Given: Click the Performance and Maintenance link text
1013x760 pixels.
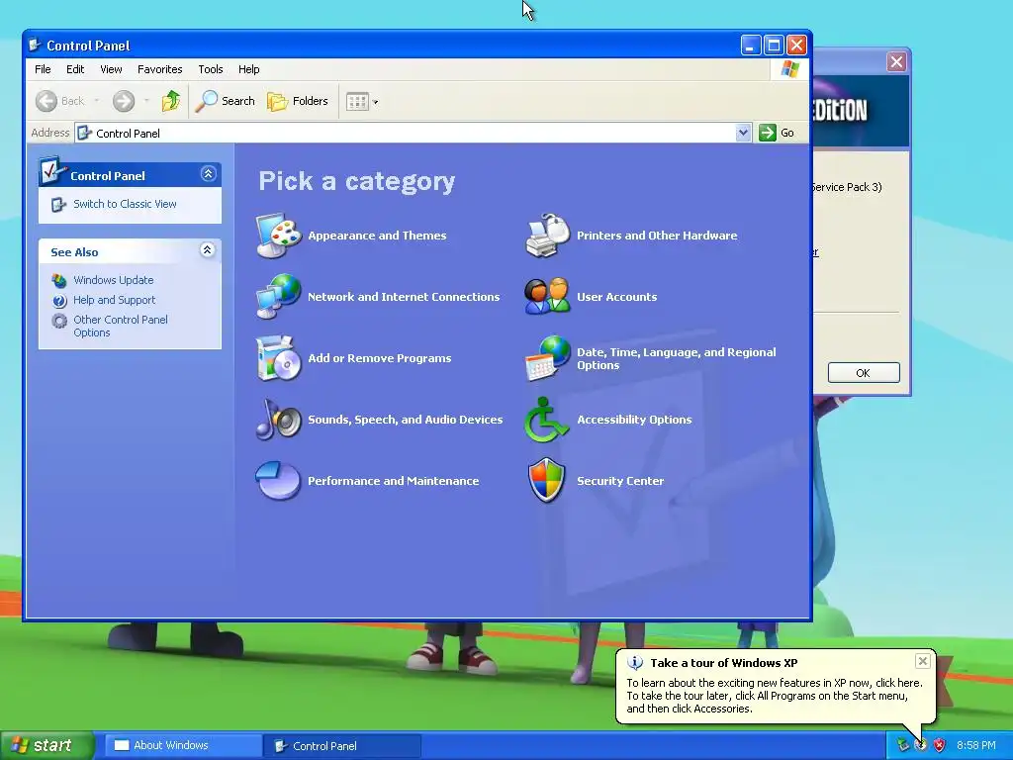Looking at the screenshot, I should 394,481.
